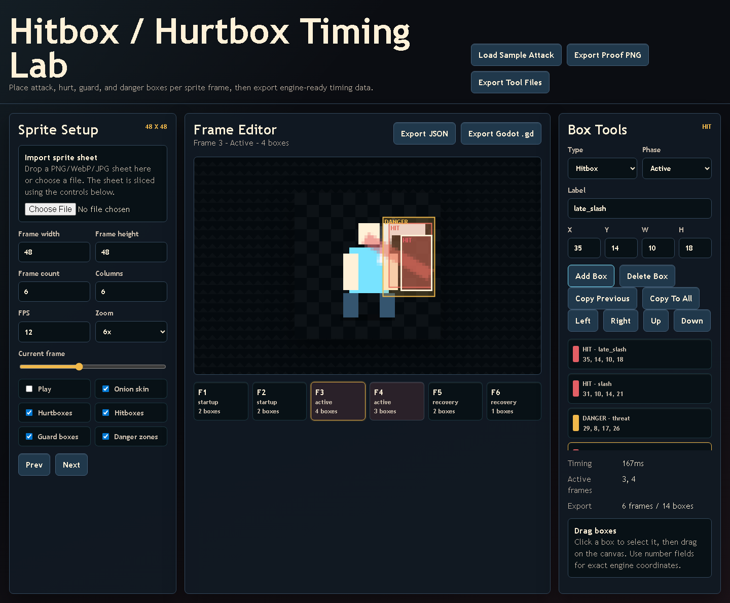This screenshot has width=730, height=603.
Task: Nudge box Right
Action: click(x=620, y=321)
